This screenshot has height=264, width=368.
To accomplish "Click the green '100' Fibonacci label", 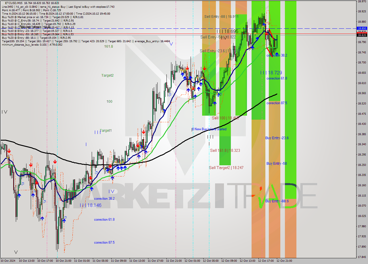I will pyautogui.click(x=109, y=102).
